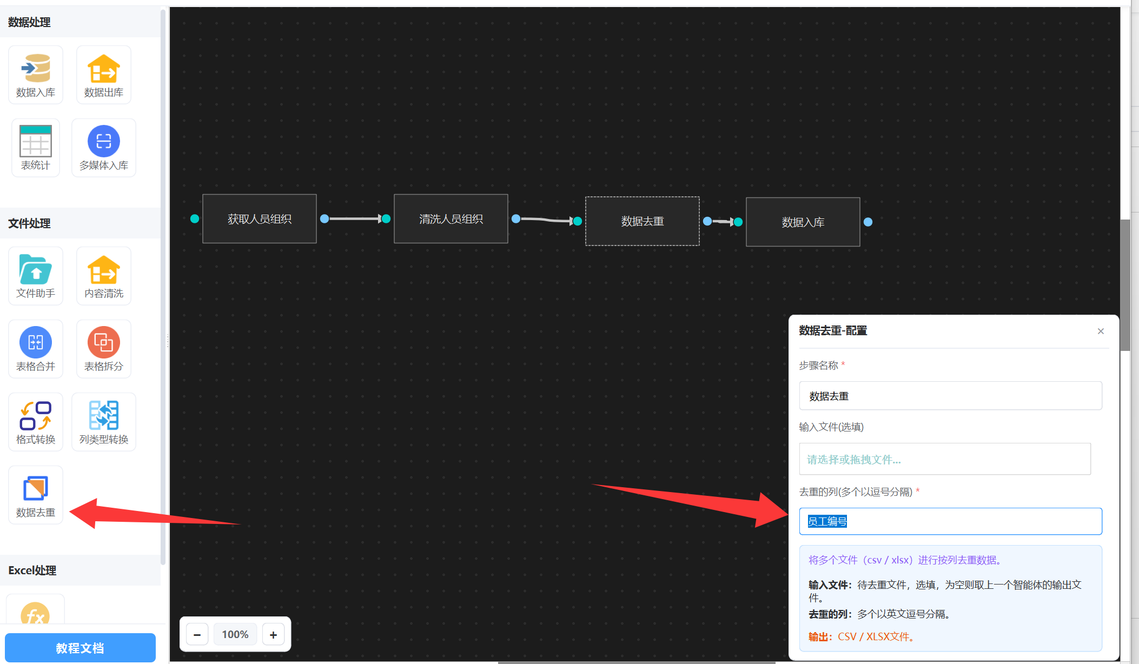Click the 获取人员组织 flow node
The height and width of the screenshot is (664, 1139).
(259, 219)
